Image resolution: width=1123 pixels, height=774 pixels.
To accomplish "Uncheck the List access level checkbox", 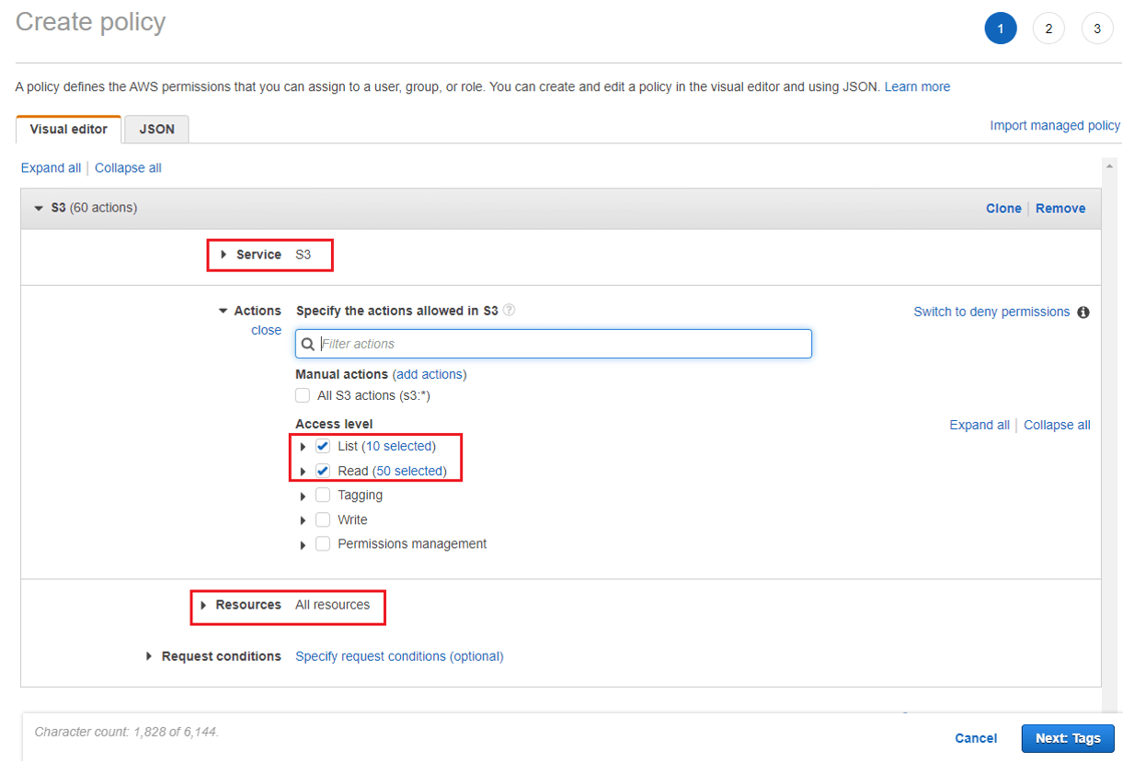I will pyautogui.click(x=323, y=446).
